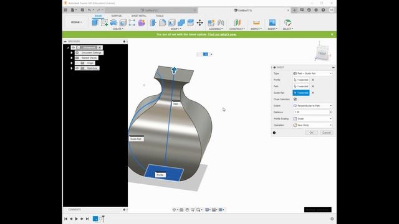Switch to the TOOLS tab
Image resolution: width=399 pixels, height=224 pixels.
[160, 16]
